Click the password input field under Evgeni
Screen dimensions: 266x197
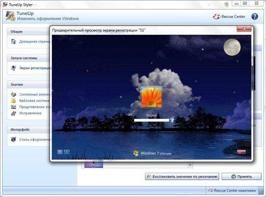[x=151, y=120]
